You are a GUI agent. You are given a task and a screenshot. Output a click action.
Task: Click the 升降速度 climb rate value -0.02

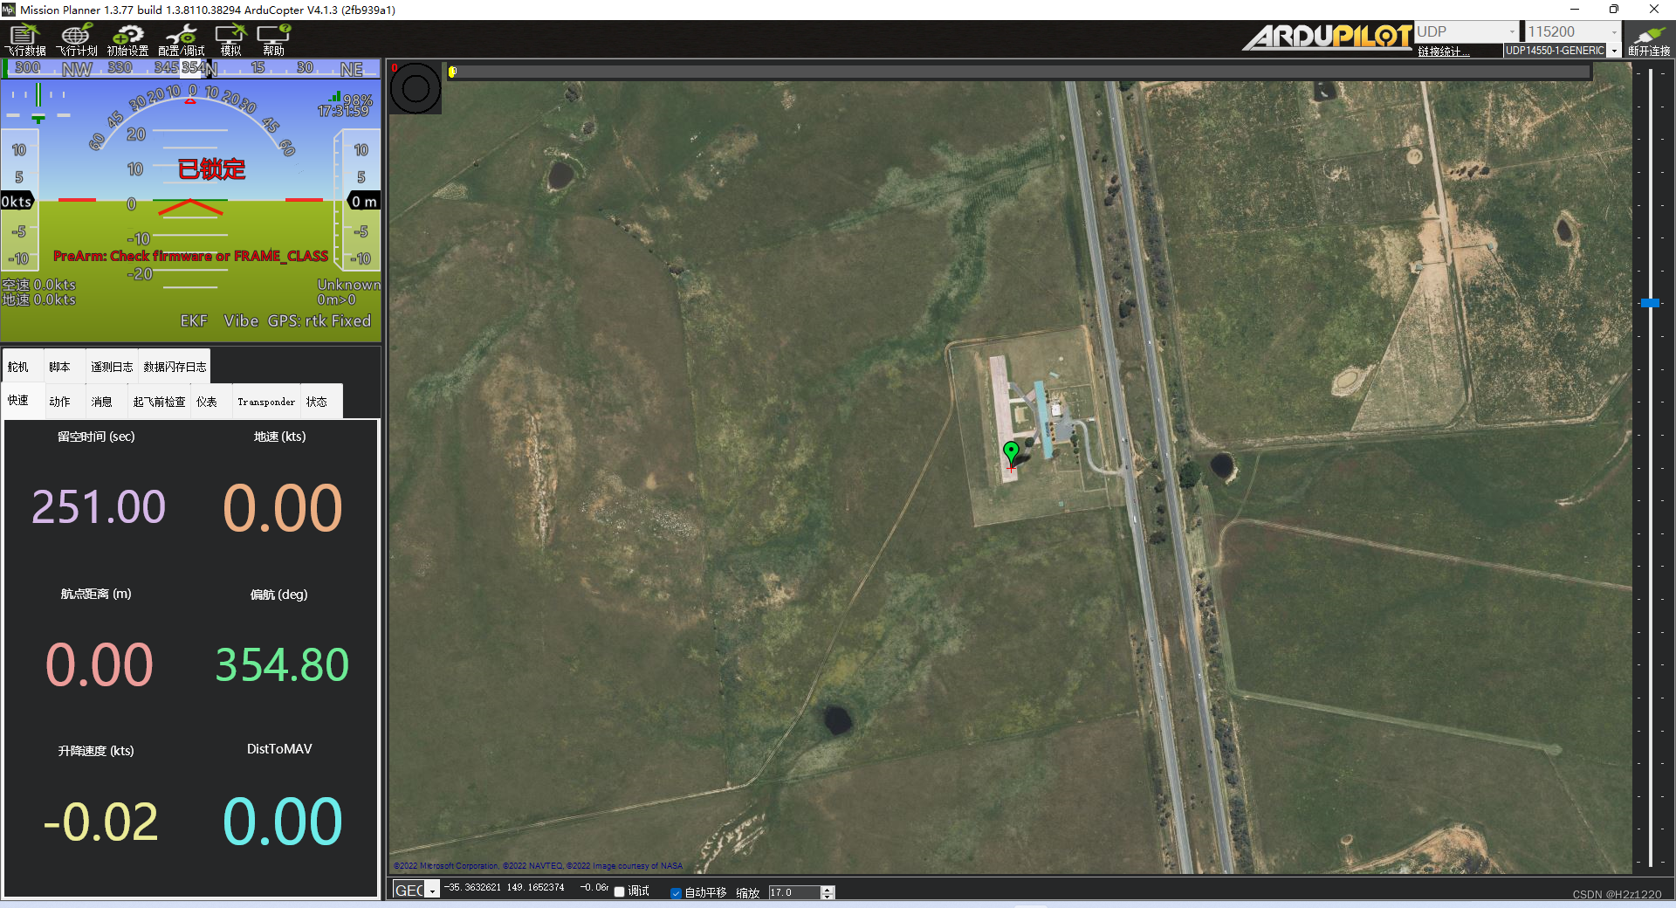click(100, 822)
